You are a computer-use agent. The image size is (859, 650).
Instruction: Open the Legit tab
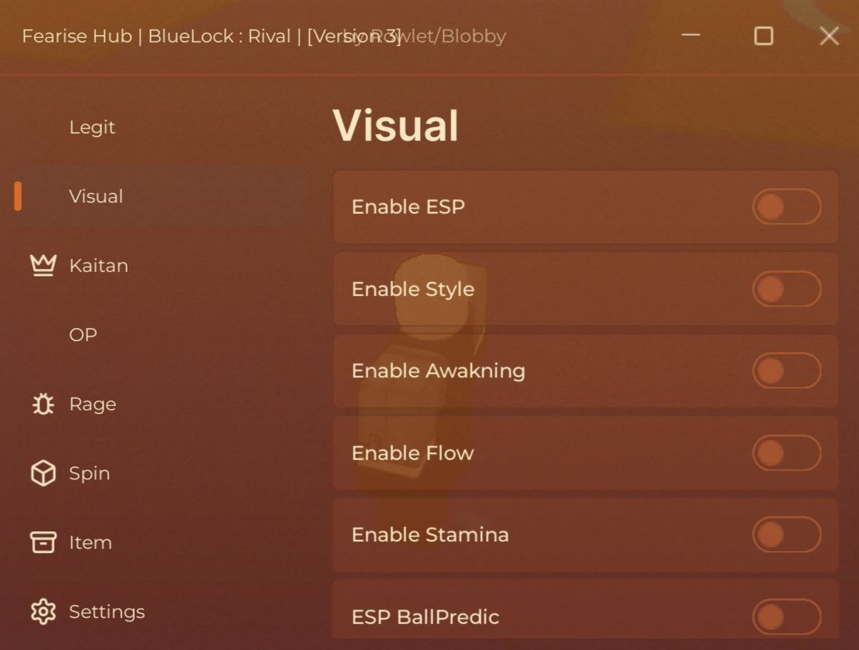pos(92,128)
